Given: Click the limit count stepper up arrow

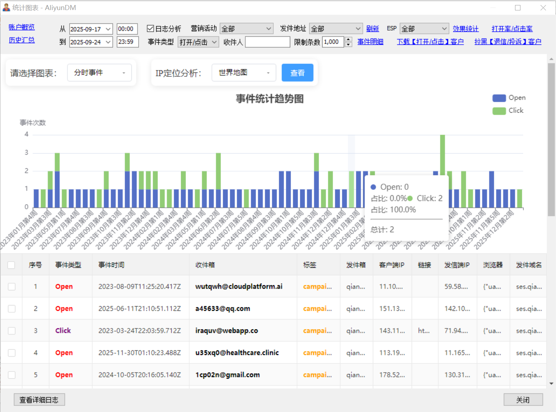Looking at the screenshot, I should [x=348, y=39].
